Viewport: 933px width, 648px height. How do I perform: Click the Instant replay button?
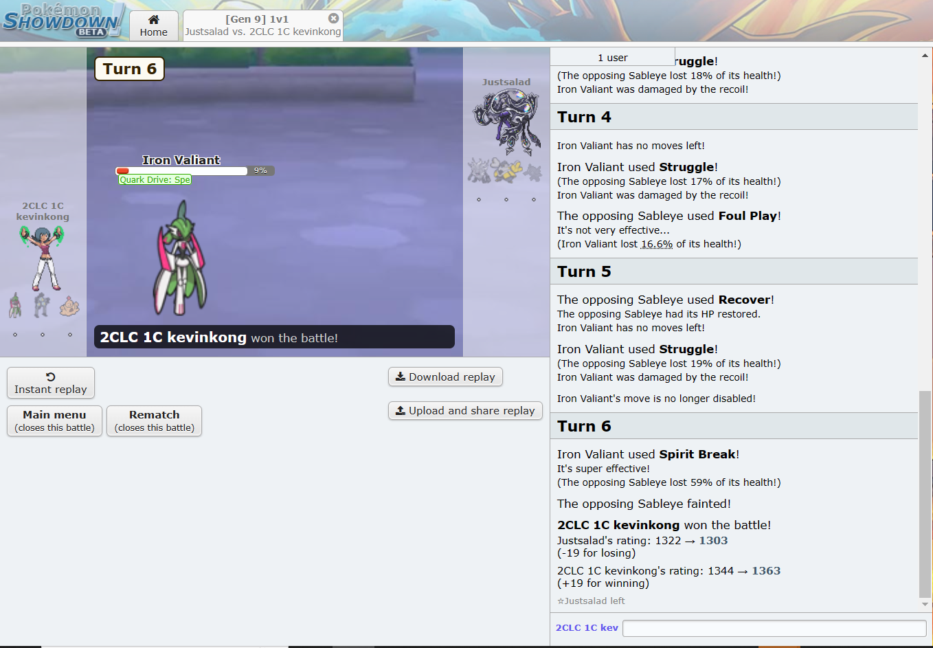[x=51, y=383]
